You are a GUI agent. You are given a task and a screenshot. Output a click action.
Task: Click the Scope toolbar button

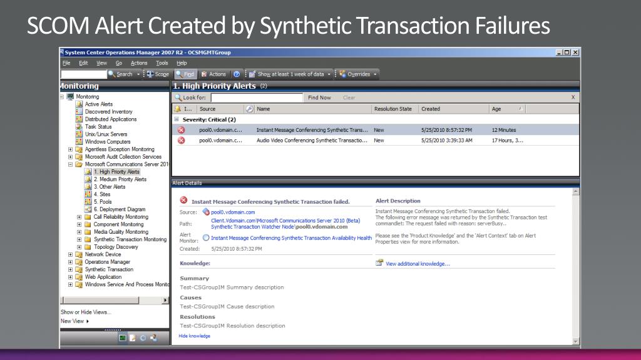point(158,74)
